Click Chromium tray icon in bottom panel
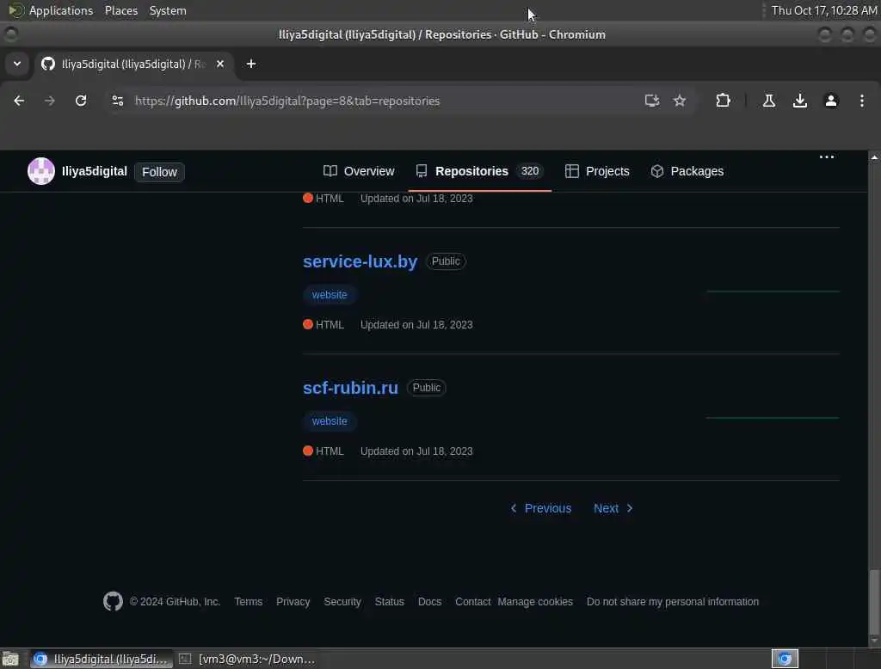This screenshot has height=669, width=881. [785, 659]
